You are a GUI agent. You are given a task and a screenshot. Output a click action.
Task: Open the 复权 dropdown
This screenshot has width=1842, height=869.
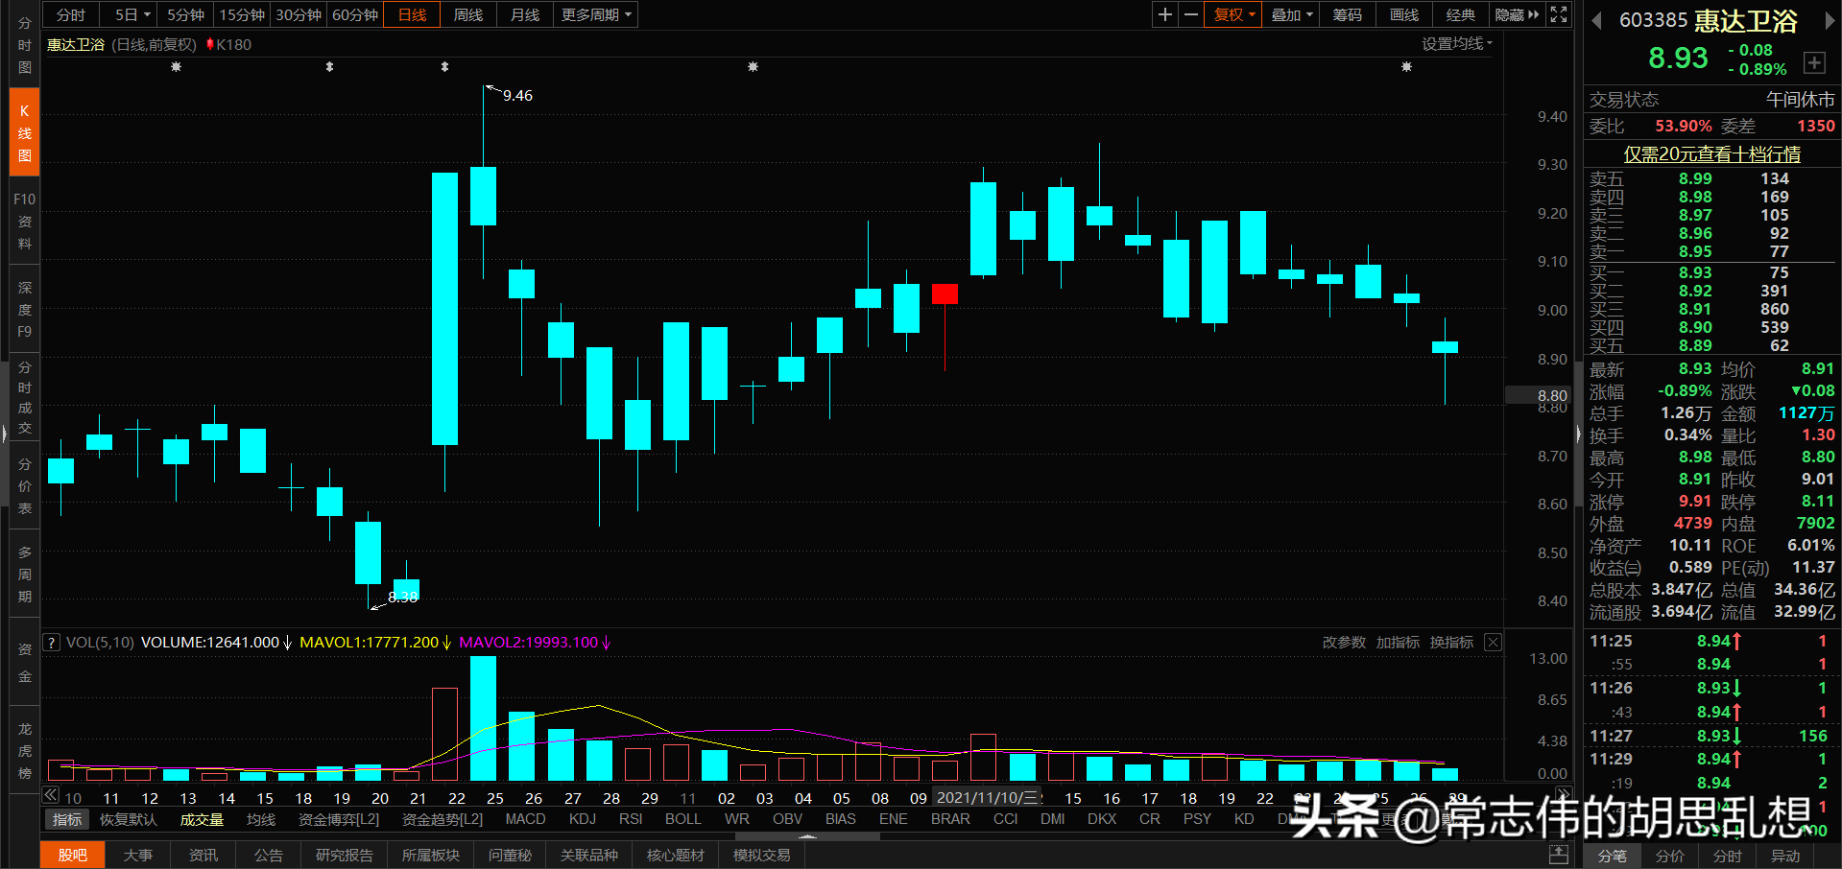[x=1232, y=14]
